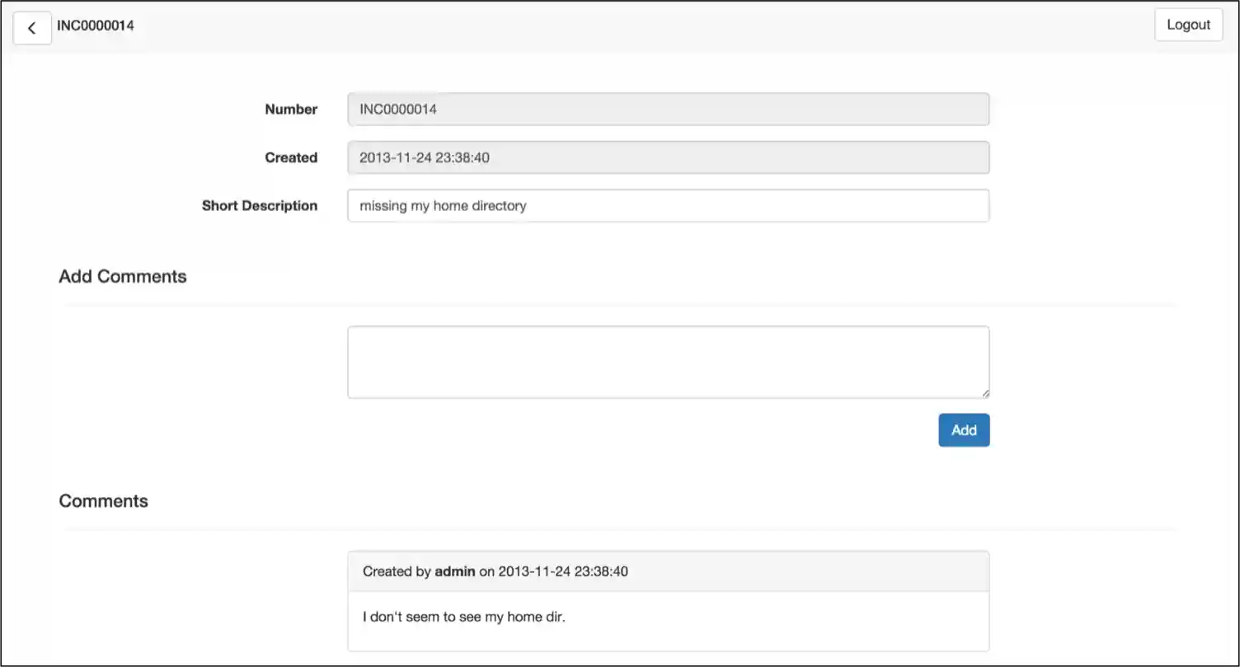Focus the empty comment text area
The width and height of the screenshot is (1240, 667).
click(668, 361)
